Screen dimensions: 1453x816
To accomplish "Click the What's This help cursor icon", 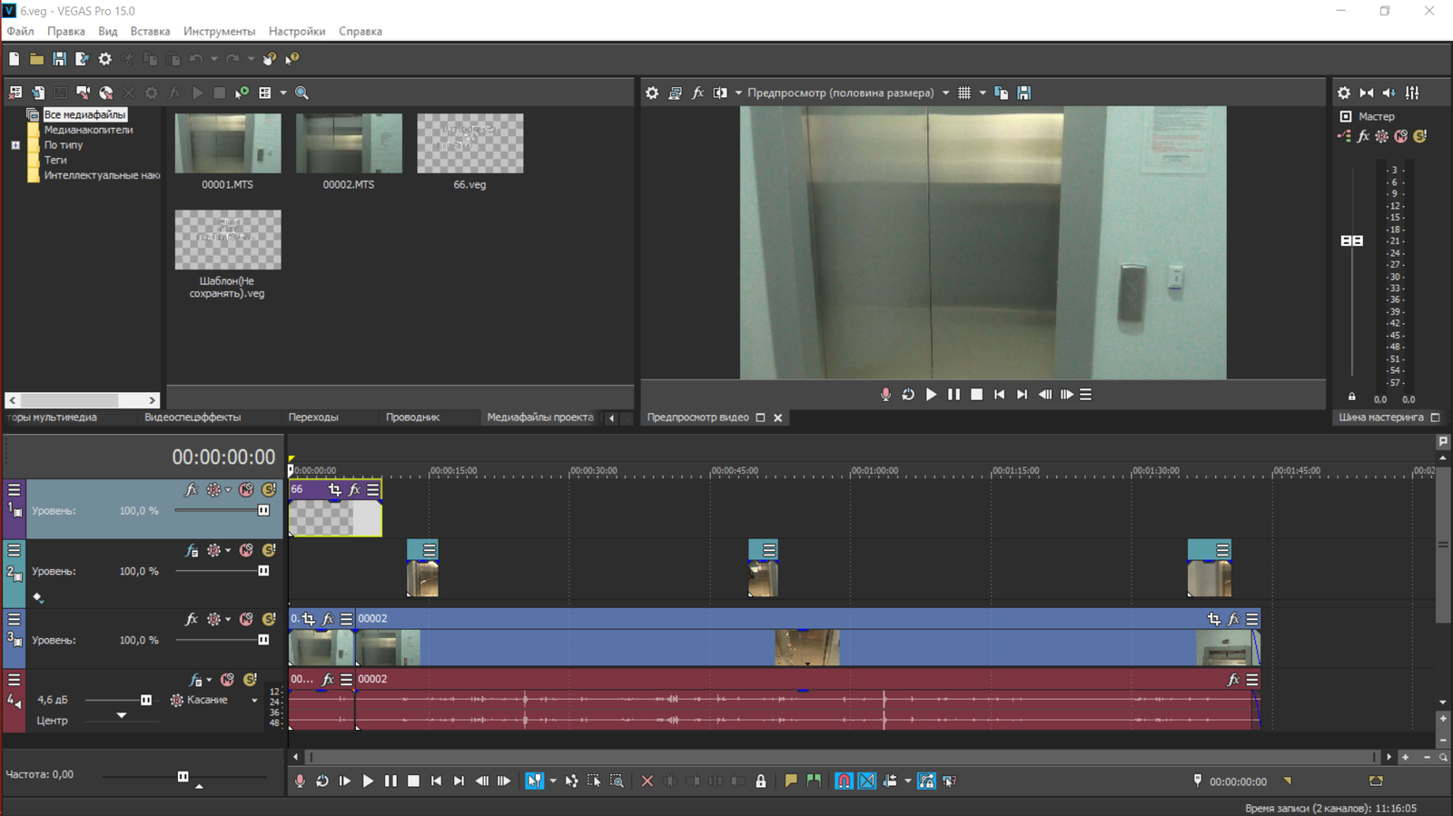I will pos(292,59).
